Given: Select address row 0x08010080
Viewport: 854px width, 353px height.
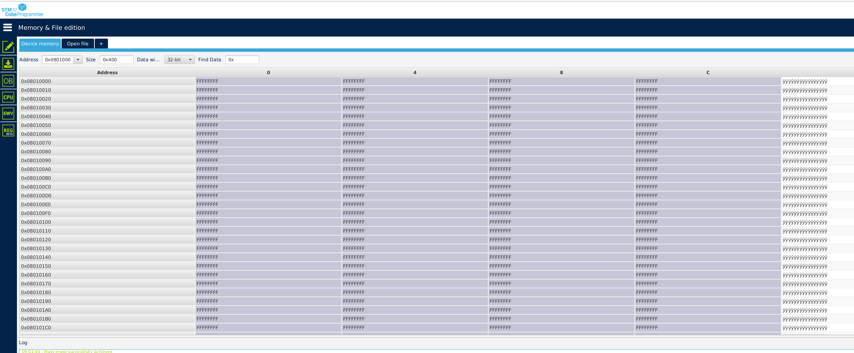Looking at the screenshot, I should (107, 152).
